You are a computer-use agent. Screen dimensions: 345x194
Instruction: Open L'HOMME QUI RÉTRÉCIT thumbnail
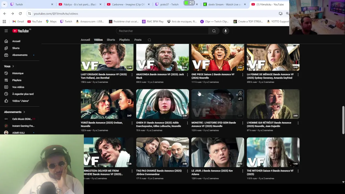pos(273,104)
